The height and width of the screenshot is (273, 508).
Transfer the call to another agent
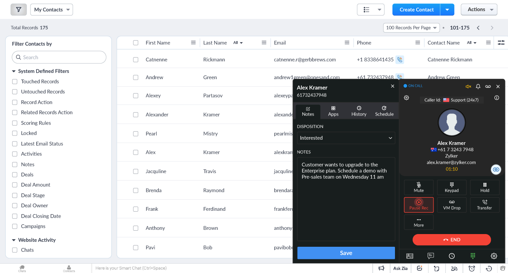click(484, 205)
